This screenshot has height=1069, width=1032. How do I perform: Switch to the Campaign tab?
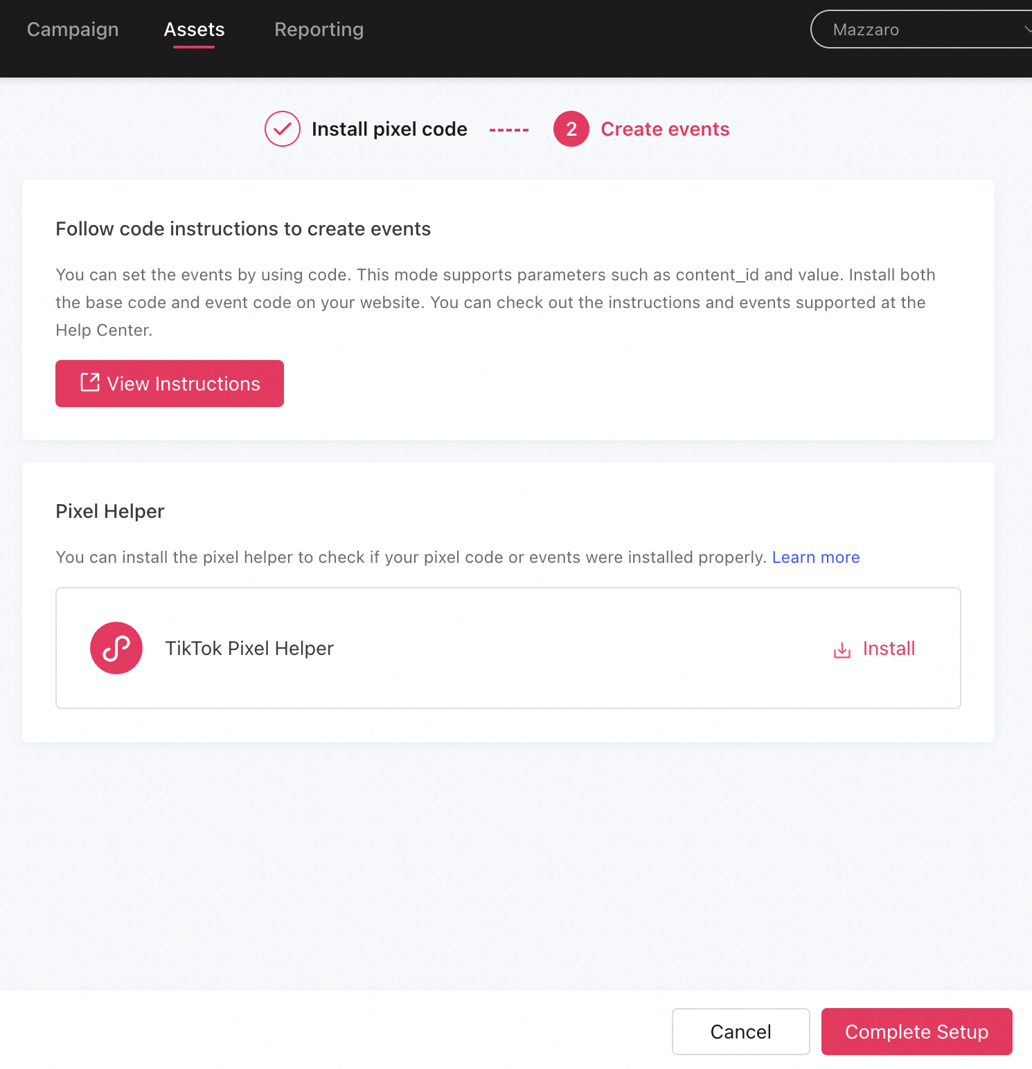click(x=73, y=30)
